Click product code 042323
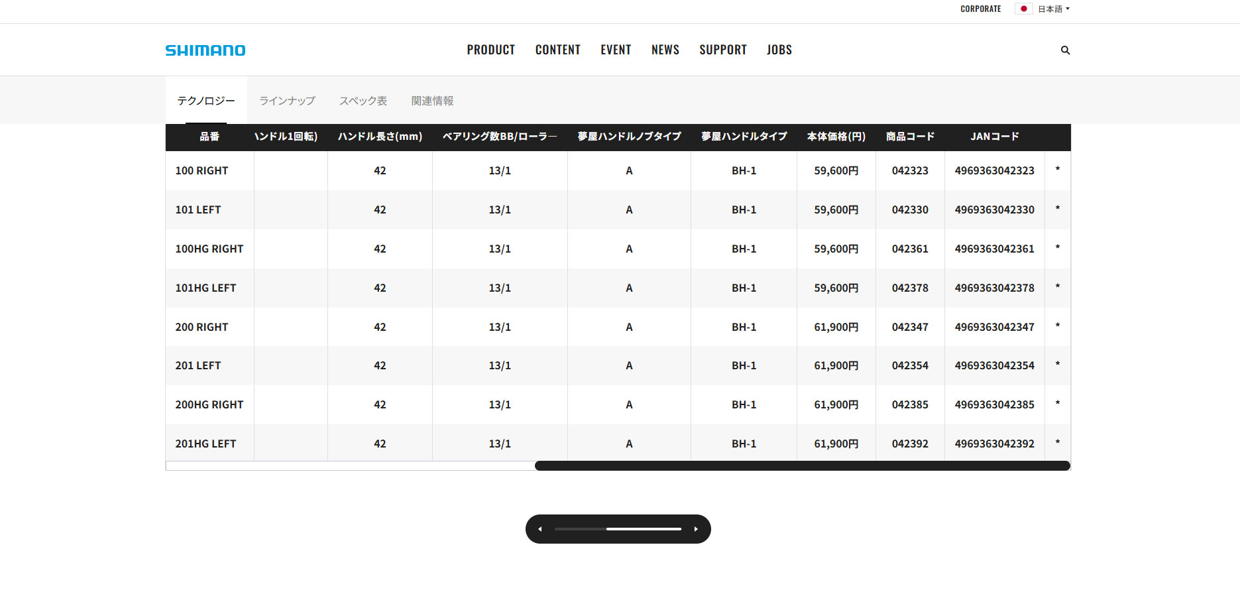The width and height of the screenshot is (1240, 598). click(x=910, y=171)
